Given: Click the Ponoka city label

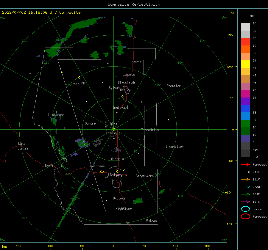Looking at the screenshot, I should [136, 61].
